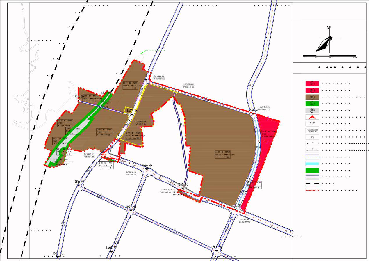Select the B1 red legend swatch
Image resolution: width=369 pixels, height=261 pixels.
pos(312,84)
